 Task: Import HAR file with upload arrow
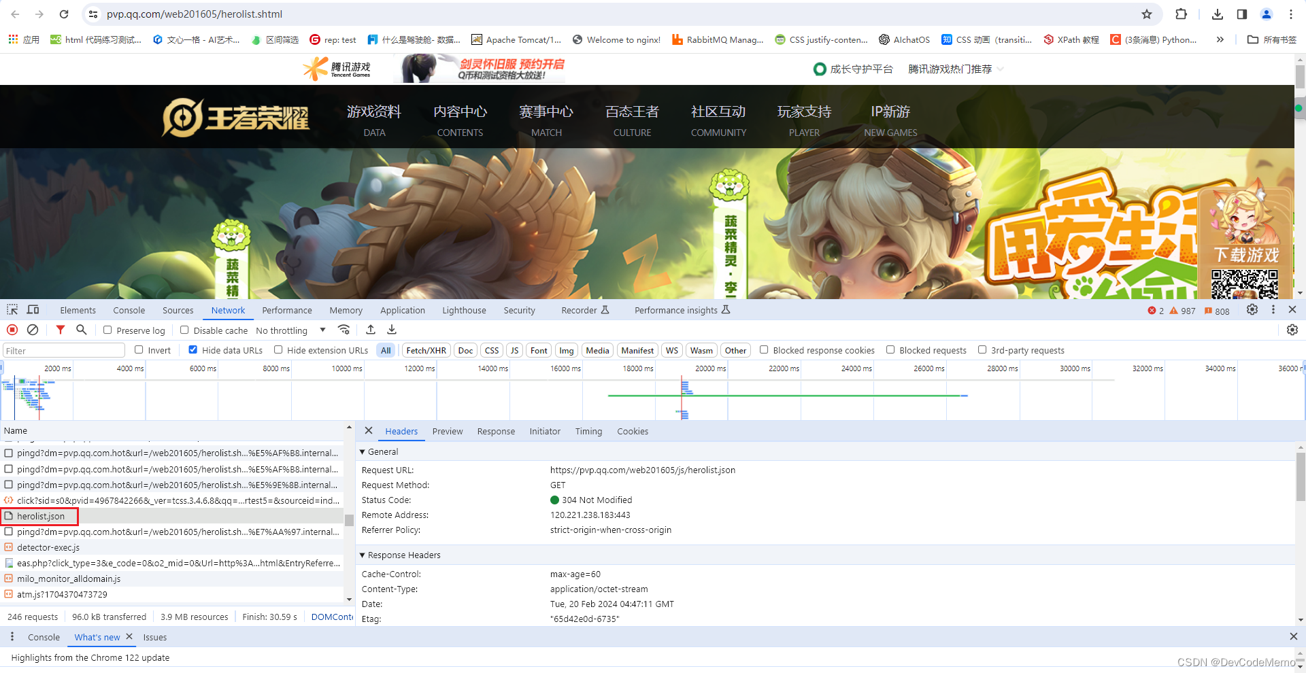point(371,330)
